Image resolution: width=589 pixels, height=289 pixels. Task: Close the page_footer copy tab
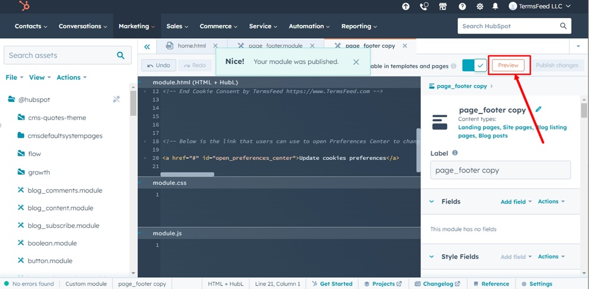[405, 46]
